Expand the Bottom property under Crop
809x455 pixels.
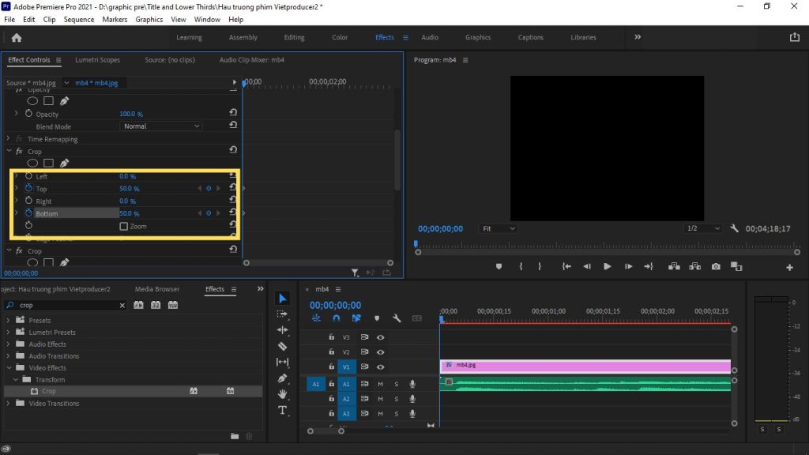point(16,213)
